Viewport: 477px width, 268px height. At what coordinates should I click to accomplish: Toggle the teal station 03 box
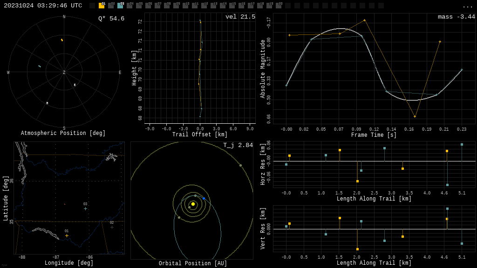tap(120, 6)
